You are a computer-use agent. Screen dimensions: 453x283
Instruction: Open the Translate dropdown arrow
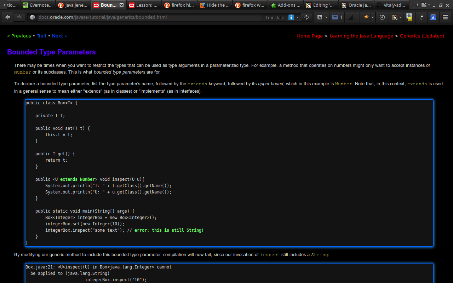tap(298, 17)
